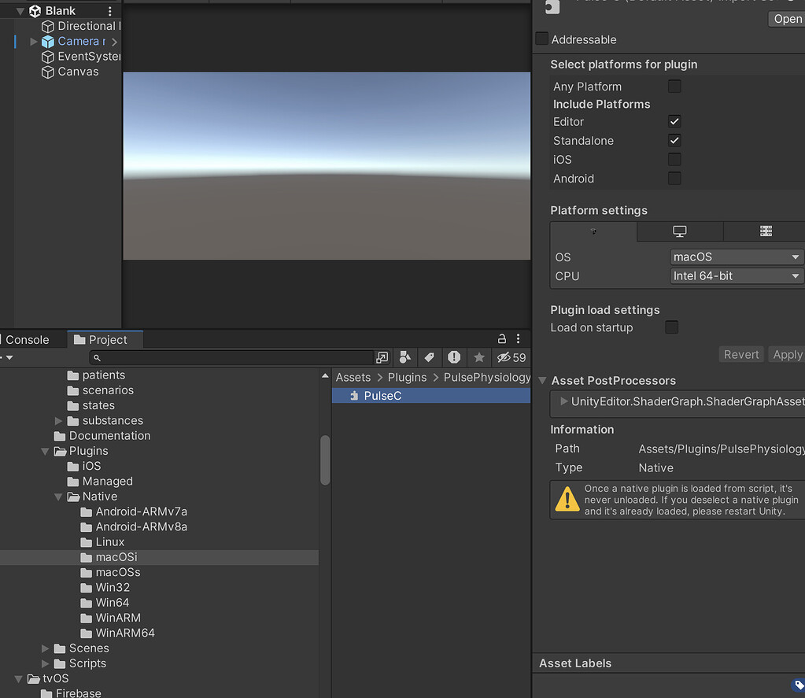The height and width of the screenshot is (698, 805).
Task: Open the OS dropdown showing macOS
Action: [x=735, y=257]
